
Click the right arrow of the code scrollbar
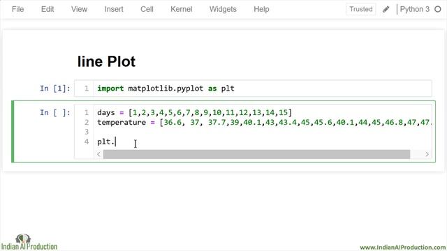tap(427, 154)
